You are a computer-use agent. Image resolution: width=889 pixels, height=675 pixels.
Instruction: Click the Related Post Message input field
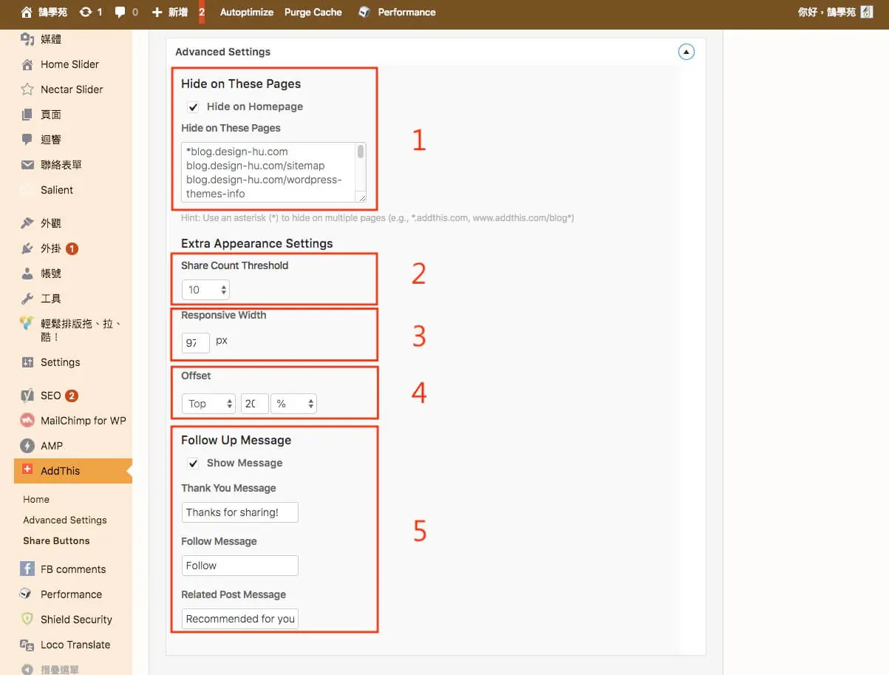coord(240,619)
